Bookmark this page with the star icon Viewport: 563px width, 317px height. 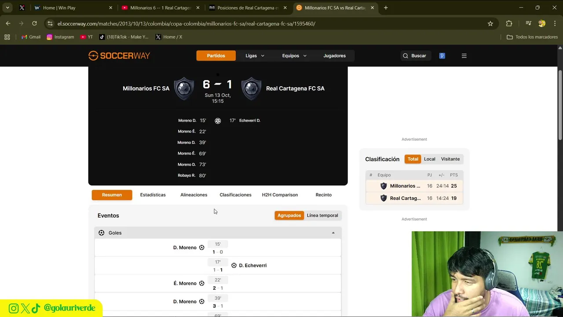tap(490, 23)
